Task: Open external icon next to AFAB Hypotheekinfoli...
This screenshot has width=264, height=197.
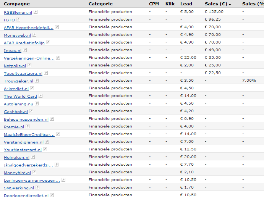Action: click(57, 27)
